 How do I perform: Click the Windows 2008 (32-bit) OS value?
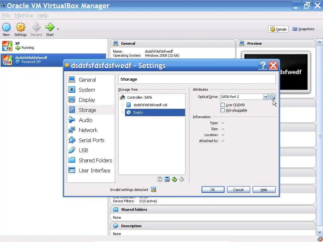pos(162,55)
